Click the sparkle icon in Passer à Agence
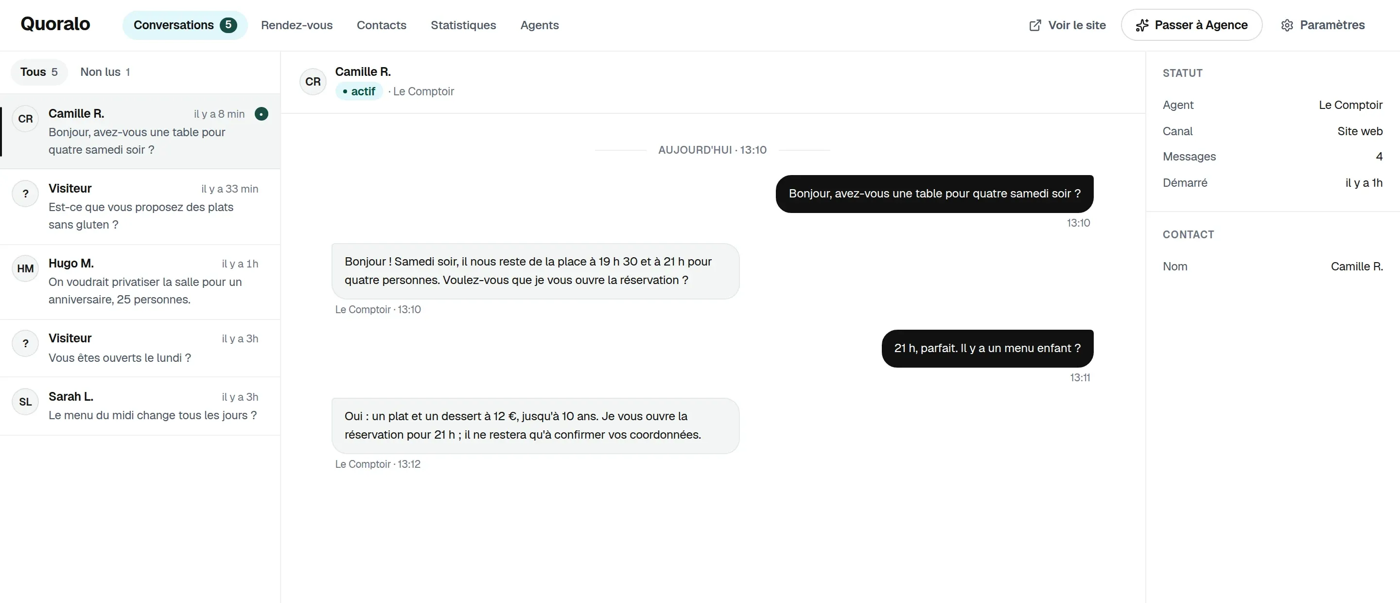 click(1142, 25)
